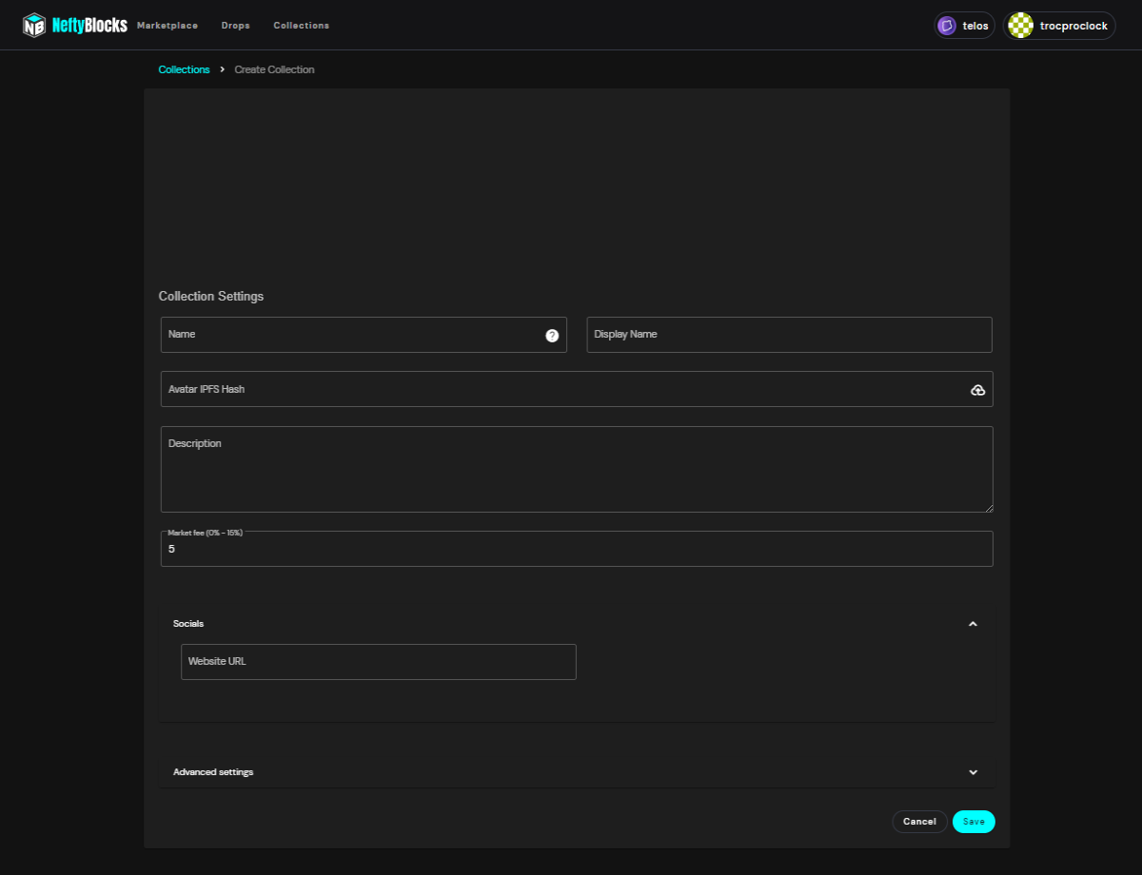Viewport: 1142px width, 875px height.
Task: Expand the Advanced settings chevron
Action: 973,772
